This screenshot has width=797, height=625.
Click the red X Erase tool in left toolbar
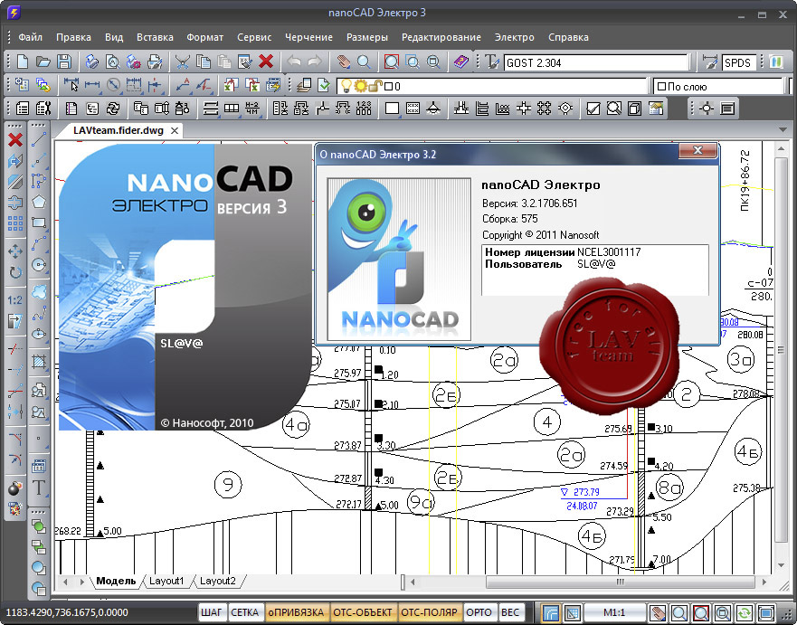pos(15,139)
